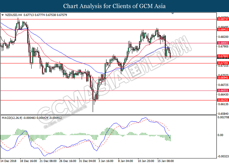Click the 26 Dec 16:00 time label
Image resolution: width=229 pixels, height=164 pixels.
(x=68, y=161)
